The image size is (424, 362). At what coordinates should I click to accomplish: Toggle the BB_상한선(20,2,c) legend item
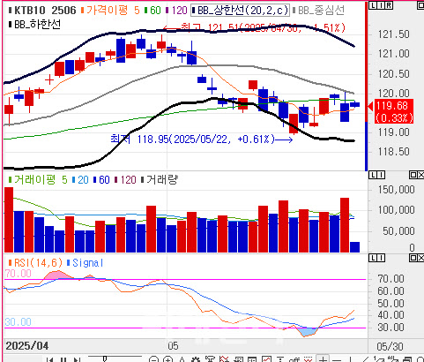click(x=240, y=11)
